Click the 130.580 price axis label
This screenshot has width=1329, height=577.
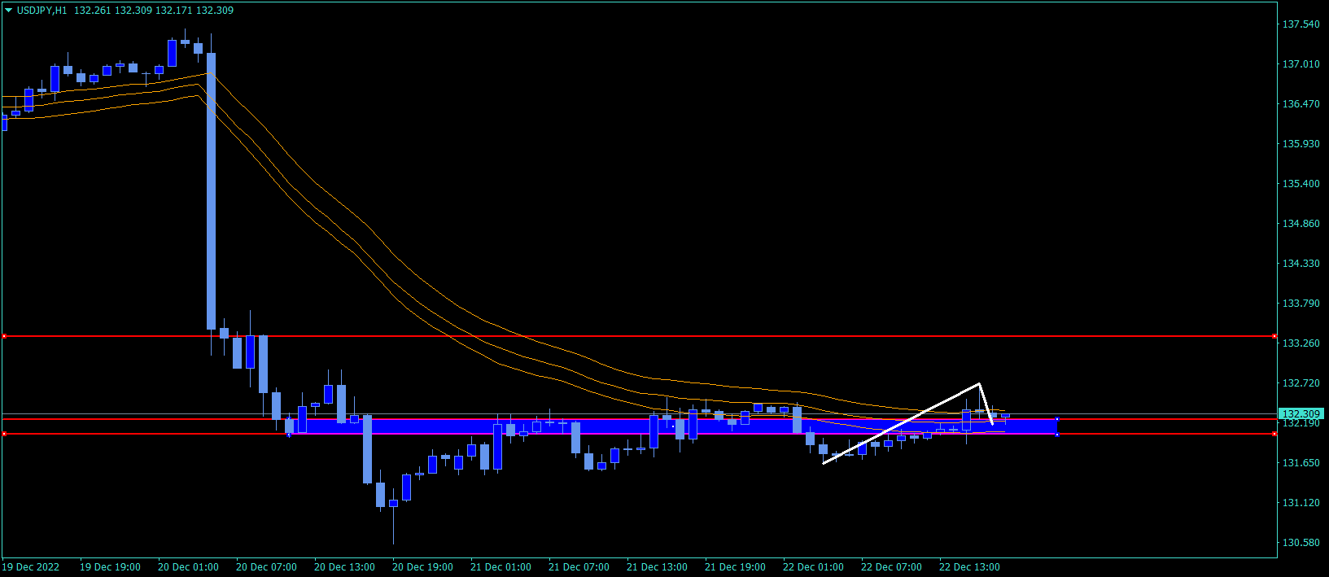pyautogui.click(x=1301, y=543)
